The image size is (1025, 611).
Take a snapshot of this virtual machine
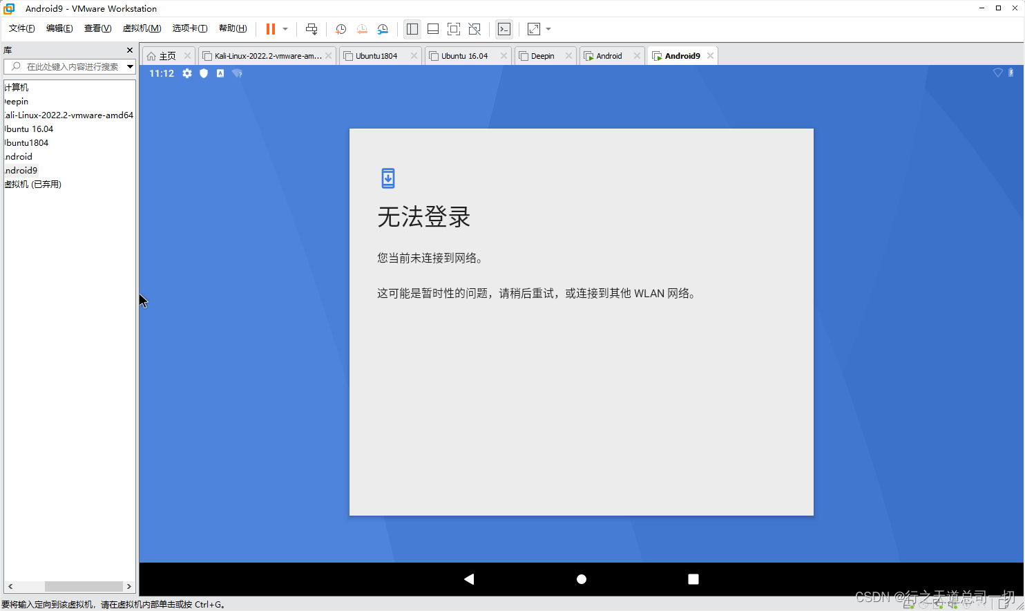[x=341, y=29]
